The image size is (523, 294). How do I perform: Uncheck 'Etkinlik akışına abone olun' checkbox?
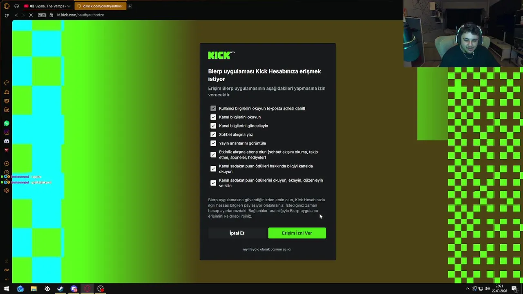213,155
